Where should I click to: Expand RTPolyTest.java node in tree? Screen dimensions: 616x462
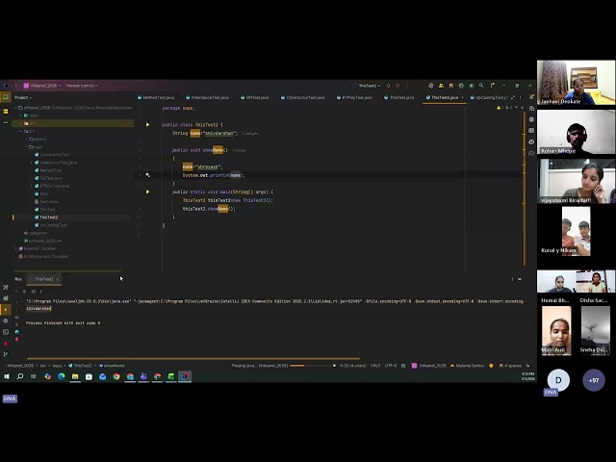pos(32,186)
